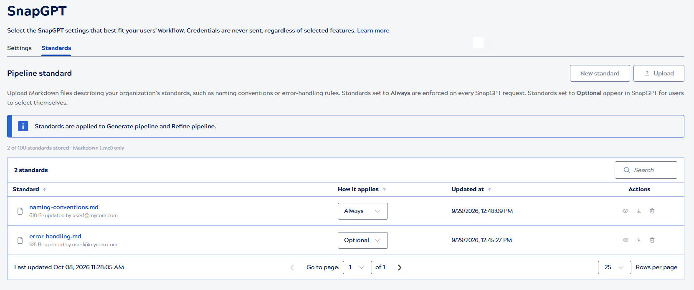This screenshot has height=290, width=694.
Task: Preview naming-conventions.md with eye icon
Action: click(x=626, y=211)
